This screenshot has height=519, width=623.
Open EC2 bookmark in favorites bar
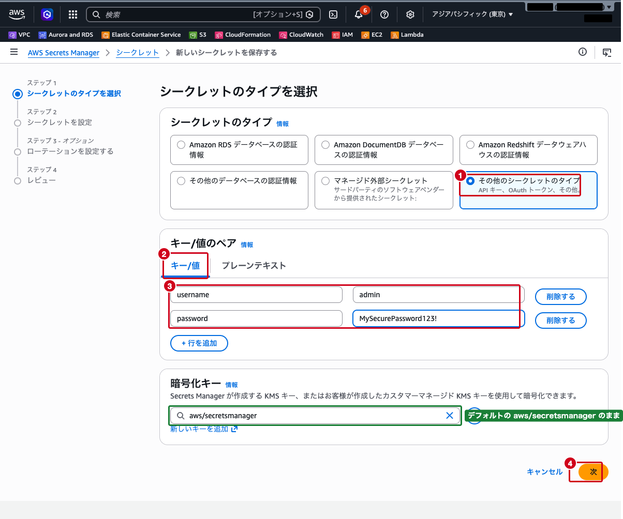[372, 35]
